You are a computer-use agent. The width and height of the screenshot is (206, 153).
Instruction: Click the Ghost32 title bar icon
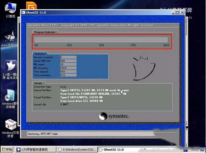tap(23, 12)
